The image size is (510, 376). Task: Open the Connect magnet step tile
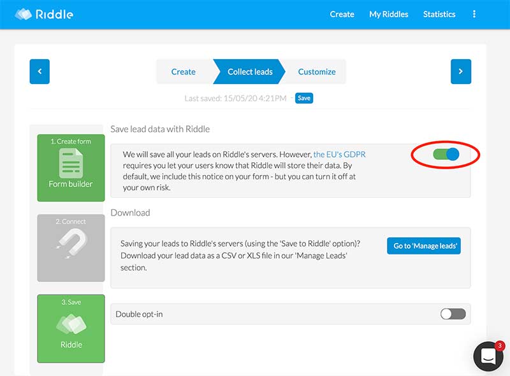[x=71, y=247]
